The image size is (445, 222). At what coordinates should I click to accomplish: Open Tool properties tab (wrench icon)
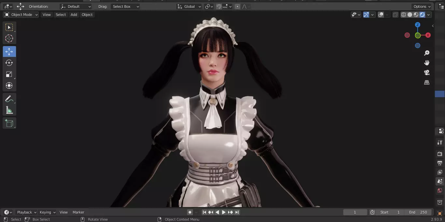(x=440, y=142)
